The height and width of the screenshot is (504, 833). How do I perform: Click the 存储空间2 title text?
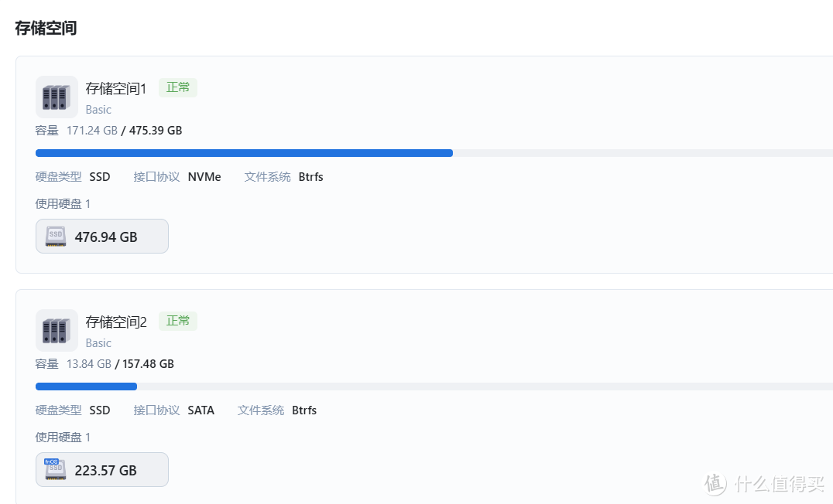tap(115, 322)
